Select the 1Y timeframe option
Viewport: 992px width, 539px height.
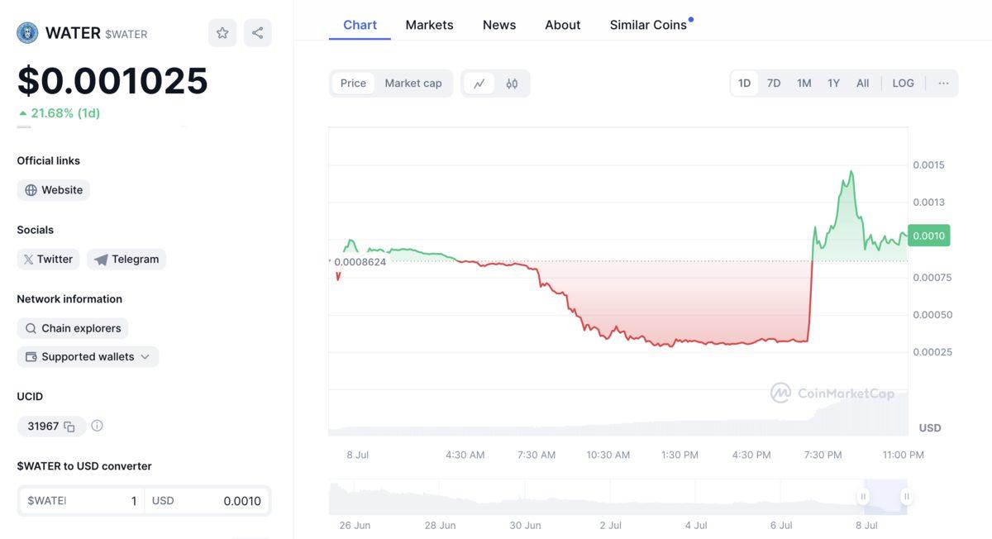pos(832,83)
